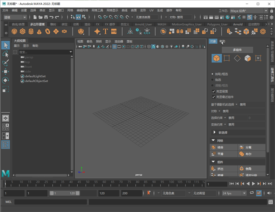275x212 pixels.
Task: Select the 拾取/框选 radio option
Action: coord(213,74)
